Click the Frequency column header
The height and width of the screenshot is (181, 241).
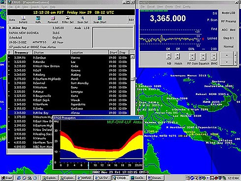click(x=23, y=53)
